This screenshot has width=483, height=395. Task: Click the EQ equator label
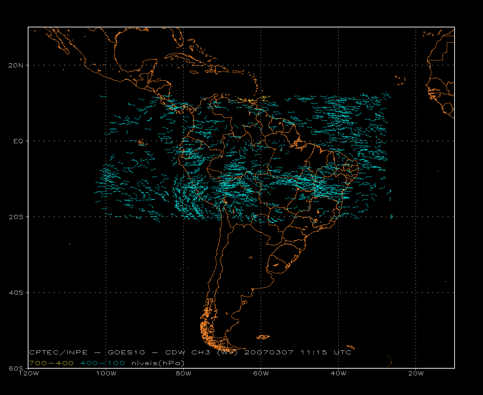18,141
